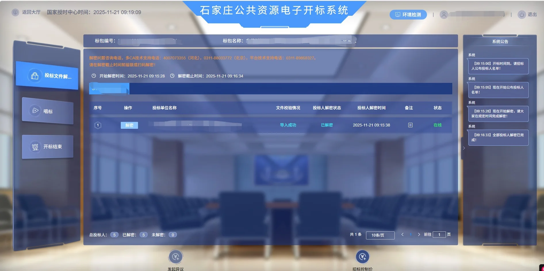
Task: Click the 返回大厅 icon at top left
Action: click(x=15, y=12)
